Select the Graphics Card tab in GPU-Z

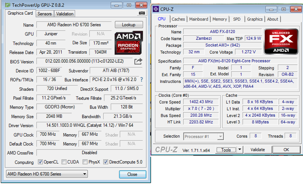pos(20,13)
